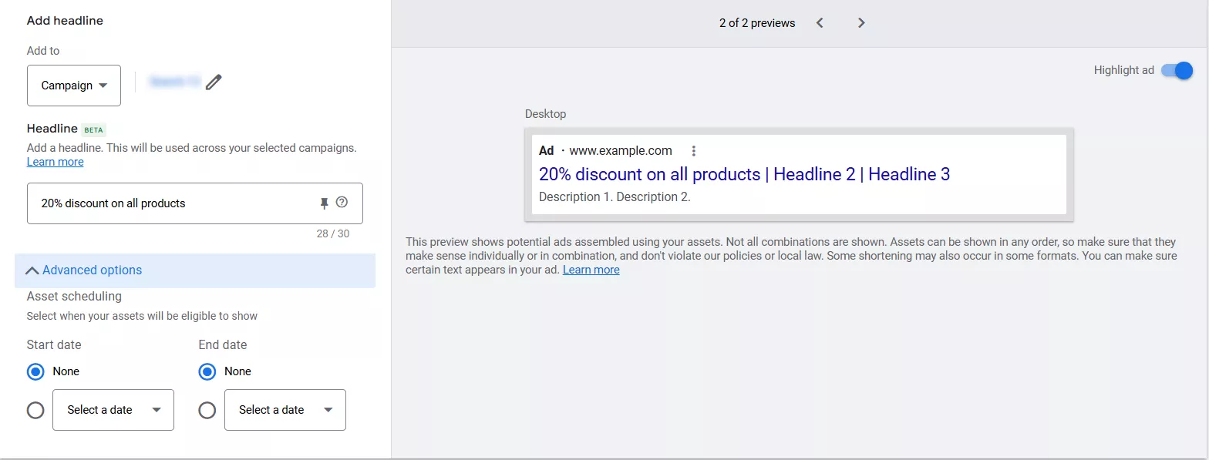Open the headline help question mark icon

(342, 203)
